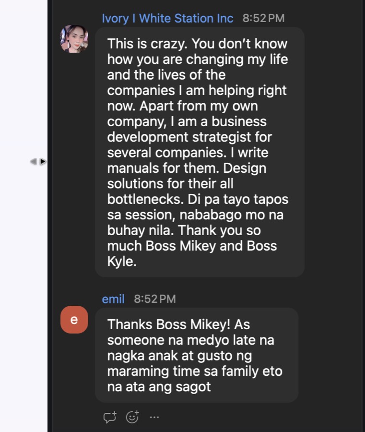Screen dimensions: 365x432
Task: Expand the panel with the right-pointing arrow
Action: click(43, 161)
